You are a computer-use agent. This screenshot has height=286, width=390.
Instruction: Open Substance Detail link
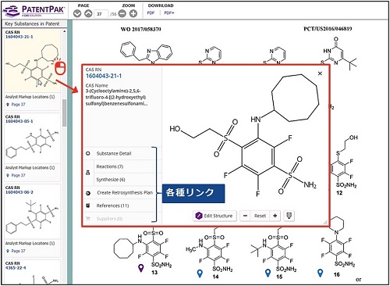[114, 153]
